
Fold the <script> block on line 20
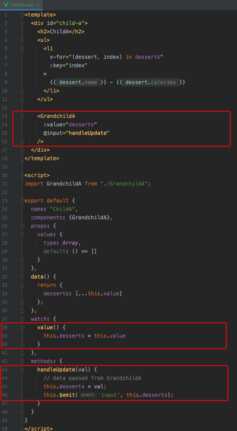(23, 175)
